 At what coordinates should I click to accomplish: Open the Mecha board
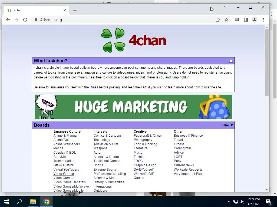point(58,148)
